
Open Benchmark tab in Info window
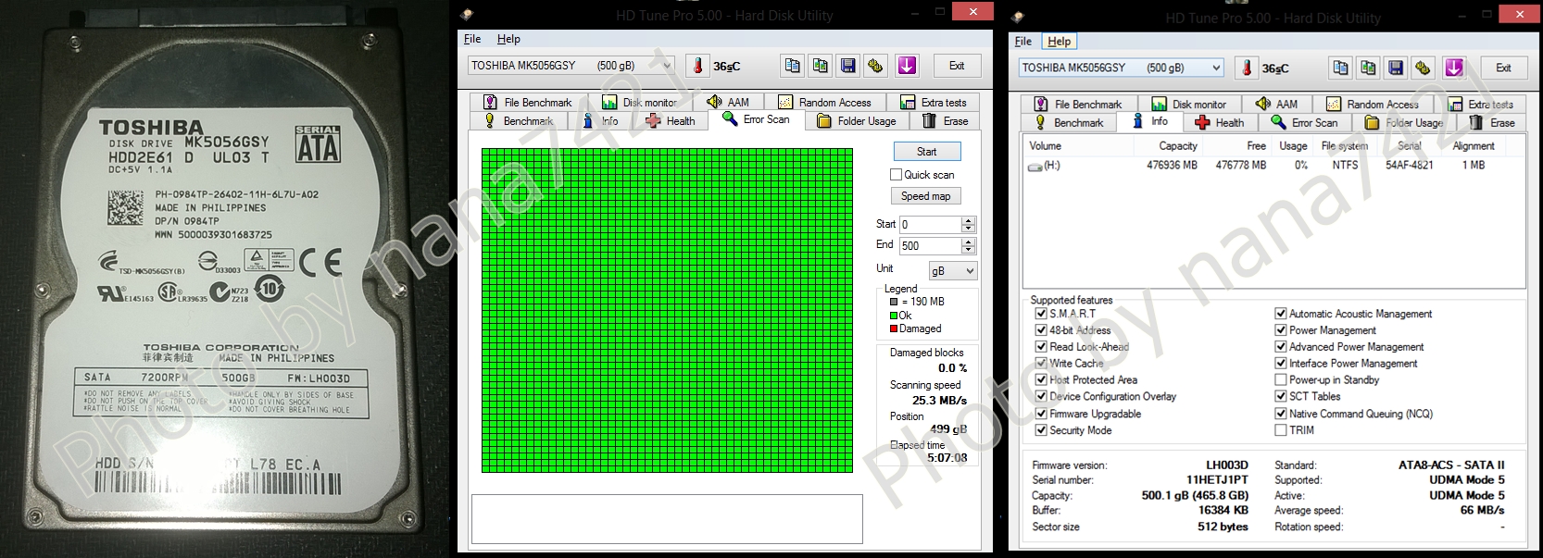point(1069,122)
